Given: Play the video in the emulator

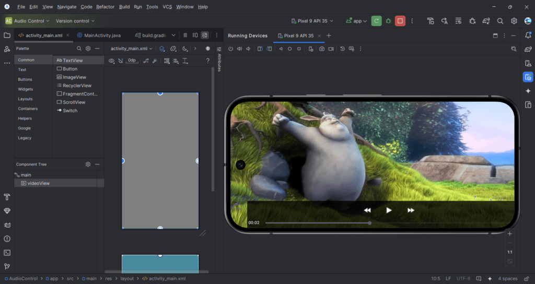Looking at the screenshot, I should pos(389,210).
